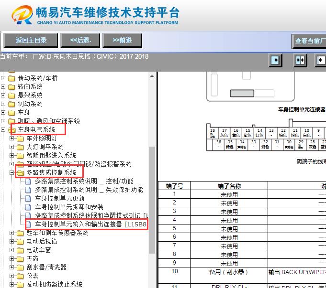326x288 pixels.
Task: Select the 制动系统 folder icon
Action: click(11, 104)
